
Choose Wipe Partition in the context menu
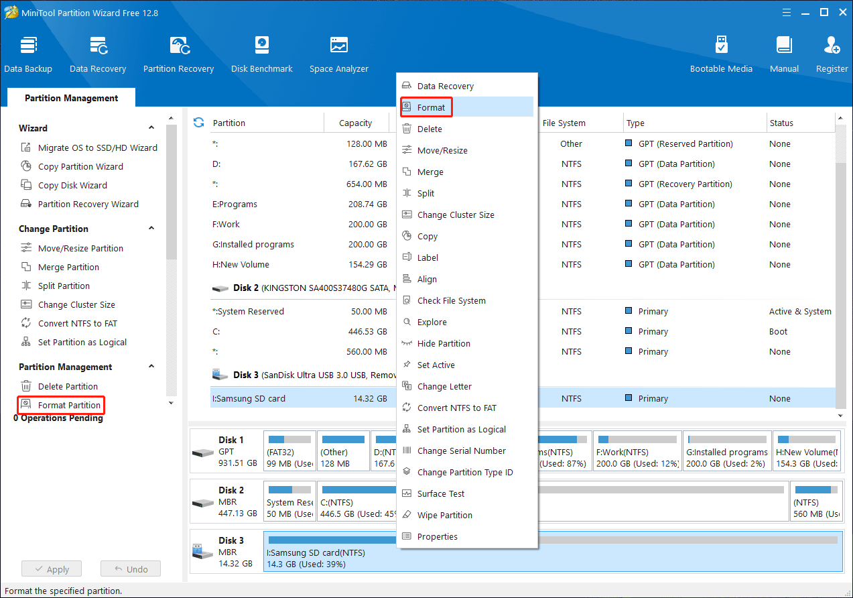pos(467,515)
